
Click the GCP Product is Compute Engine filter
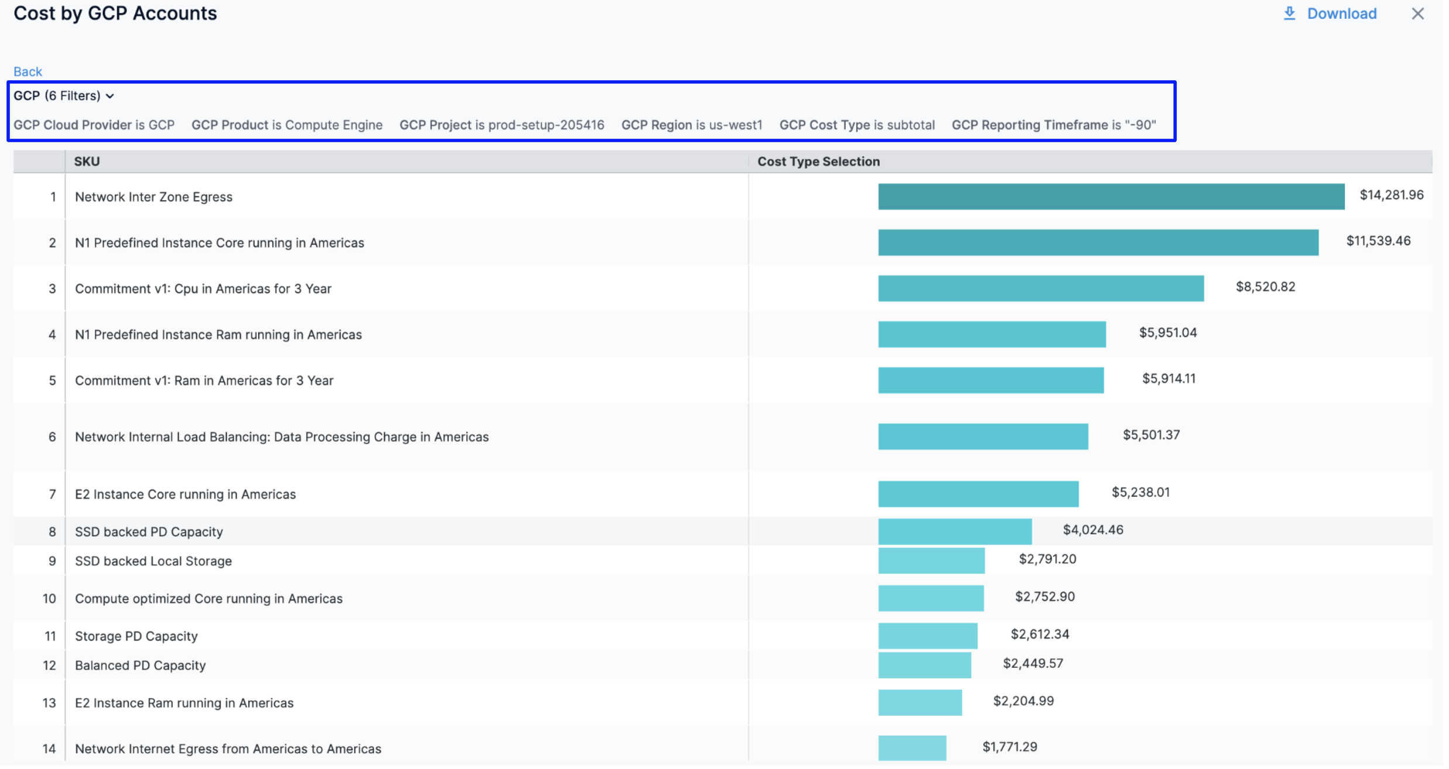click(287, 125)
